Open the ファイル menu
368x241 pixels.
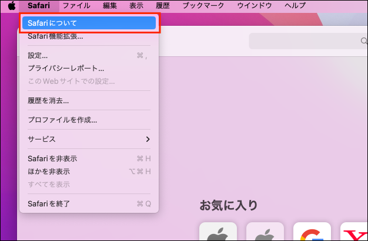click(76, 6)
